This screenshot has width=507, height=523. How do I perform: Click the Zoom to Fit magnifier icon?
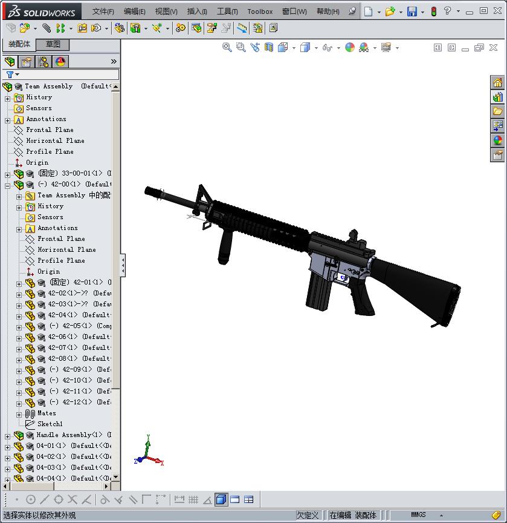227,47
